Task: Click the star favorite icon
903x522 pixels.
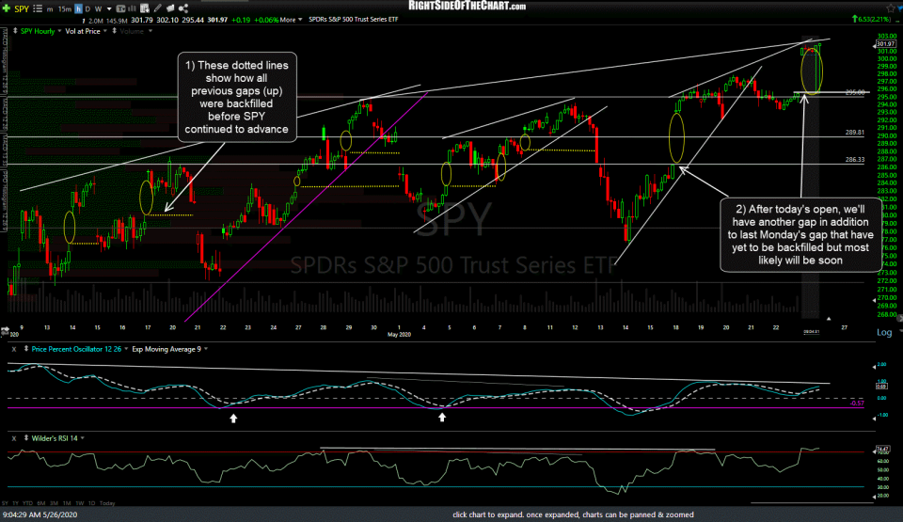Action: [892, 8]
